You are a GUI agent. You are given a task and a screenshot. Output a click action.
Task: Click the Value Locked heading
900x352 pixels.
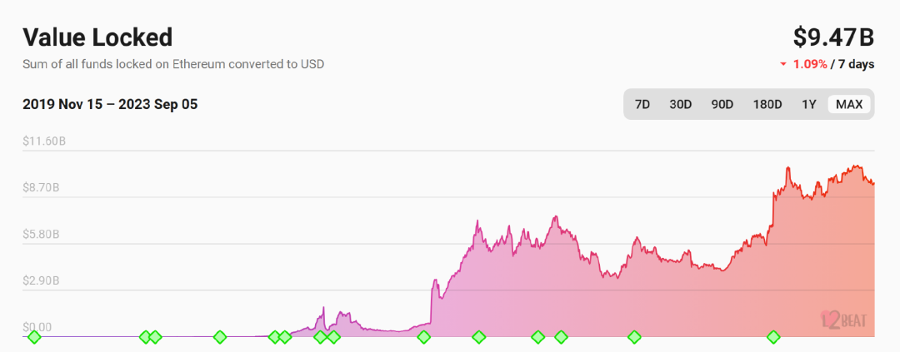(97, 37)
